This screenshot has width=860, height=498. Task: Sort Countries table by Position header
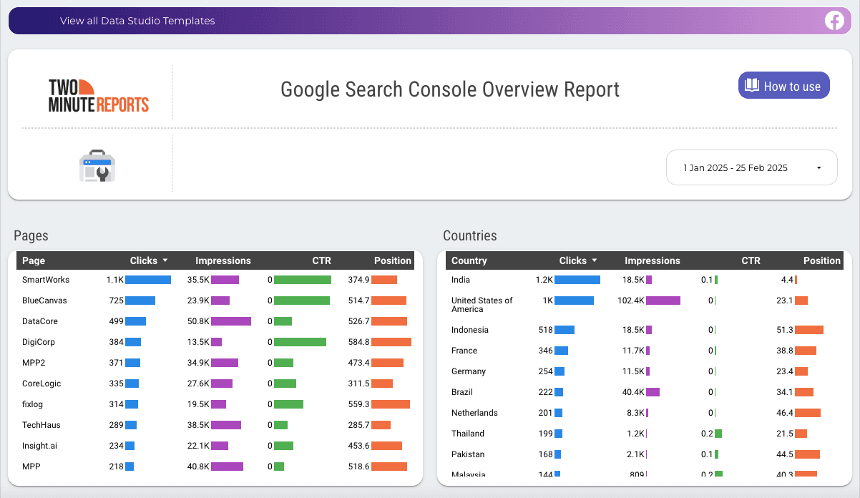tap(822, 260)
